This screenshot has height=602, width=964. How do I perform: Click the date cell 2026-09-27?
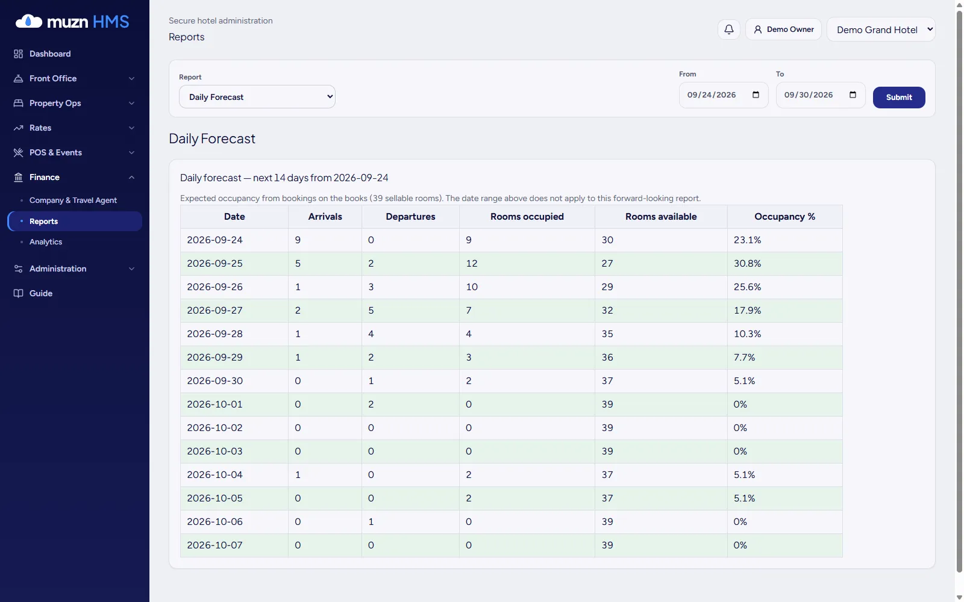tap(234, 311)
